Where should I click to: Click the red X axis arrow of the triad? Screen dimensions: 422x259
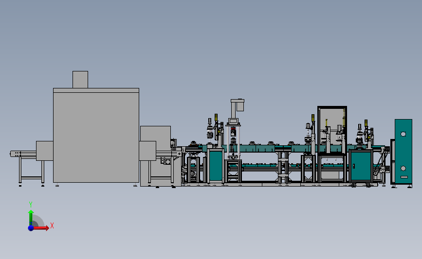[40, 228]
